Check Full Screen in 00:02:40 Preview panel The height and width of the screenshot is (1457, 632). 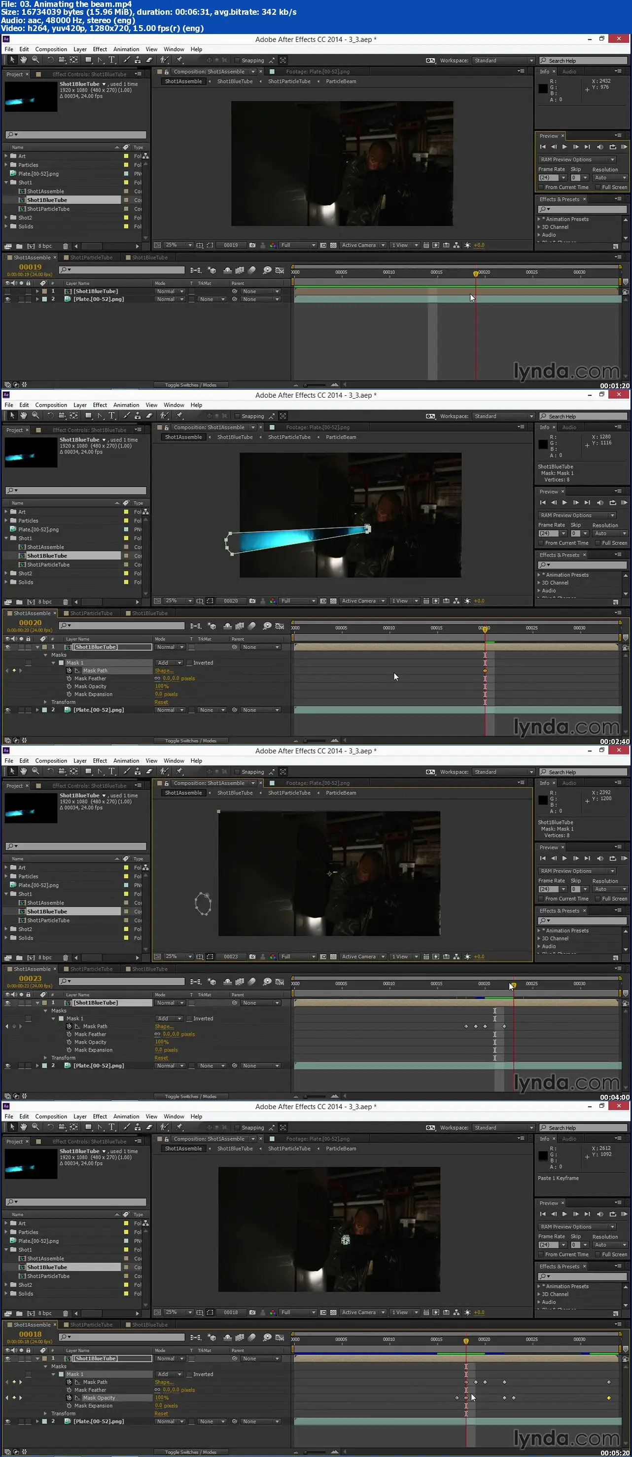(x=597, y=543)
